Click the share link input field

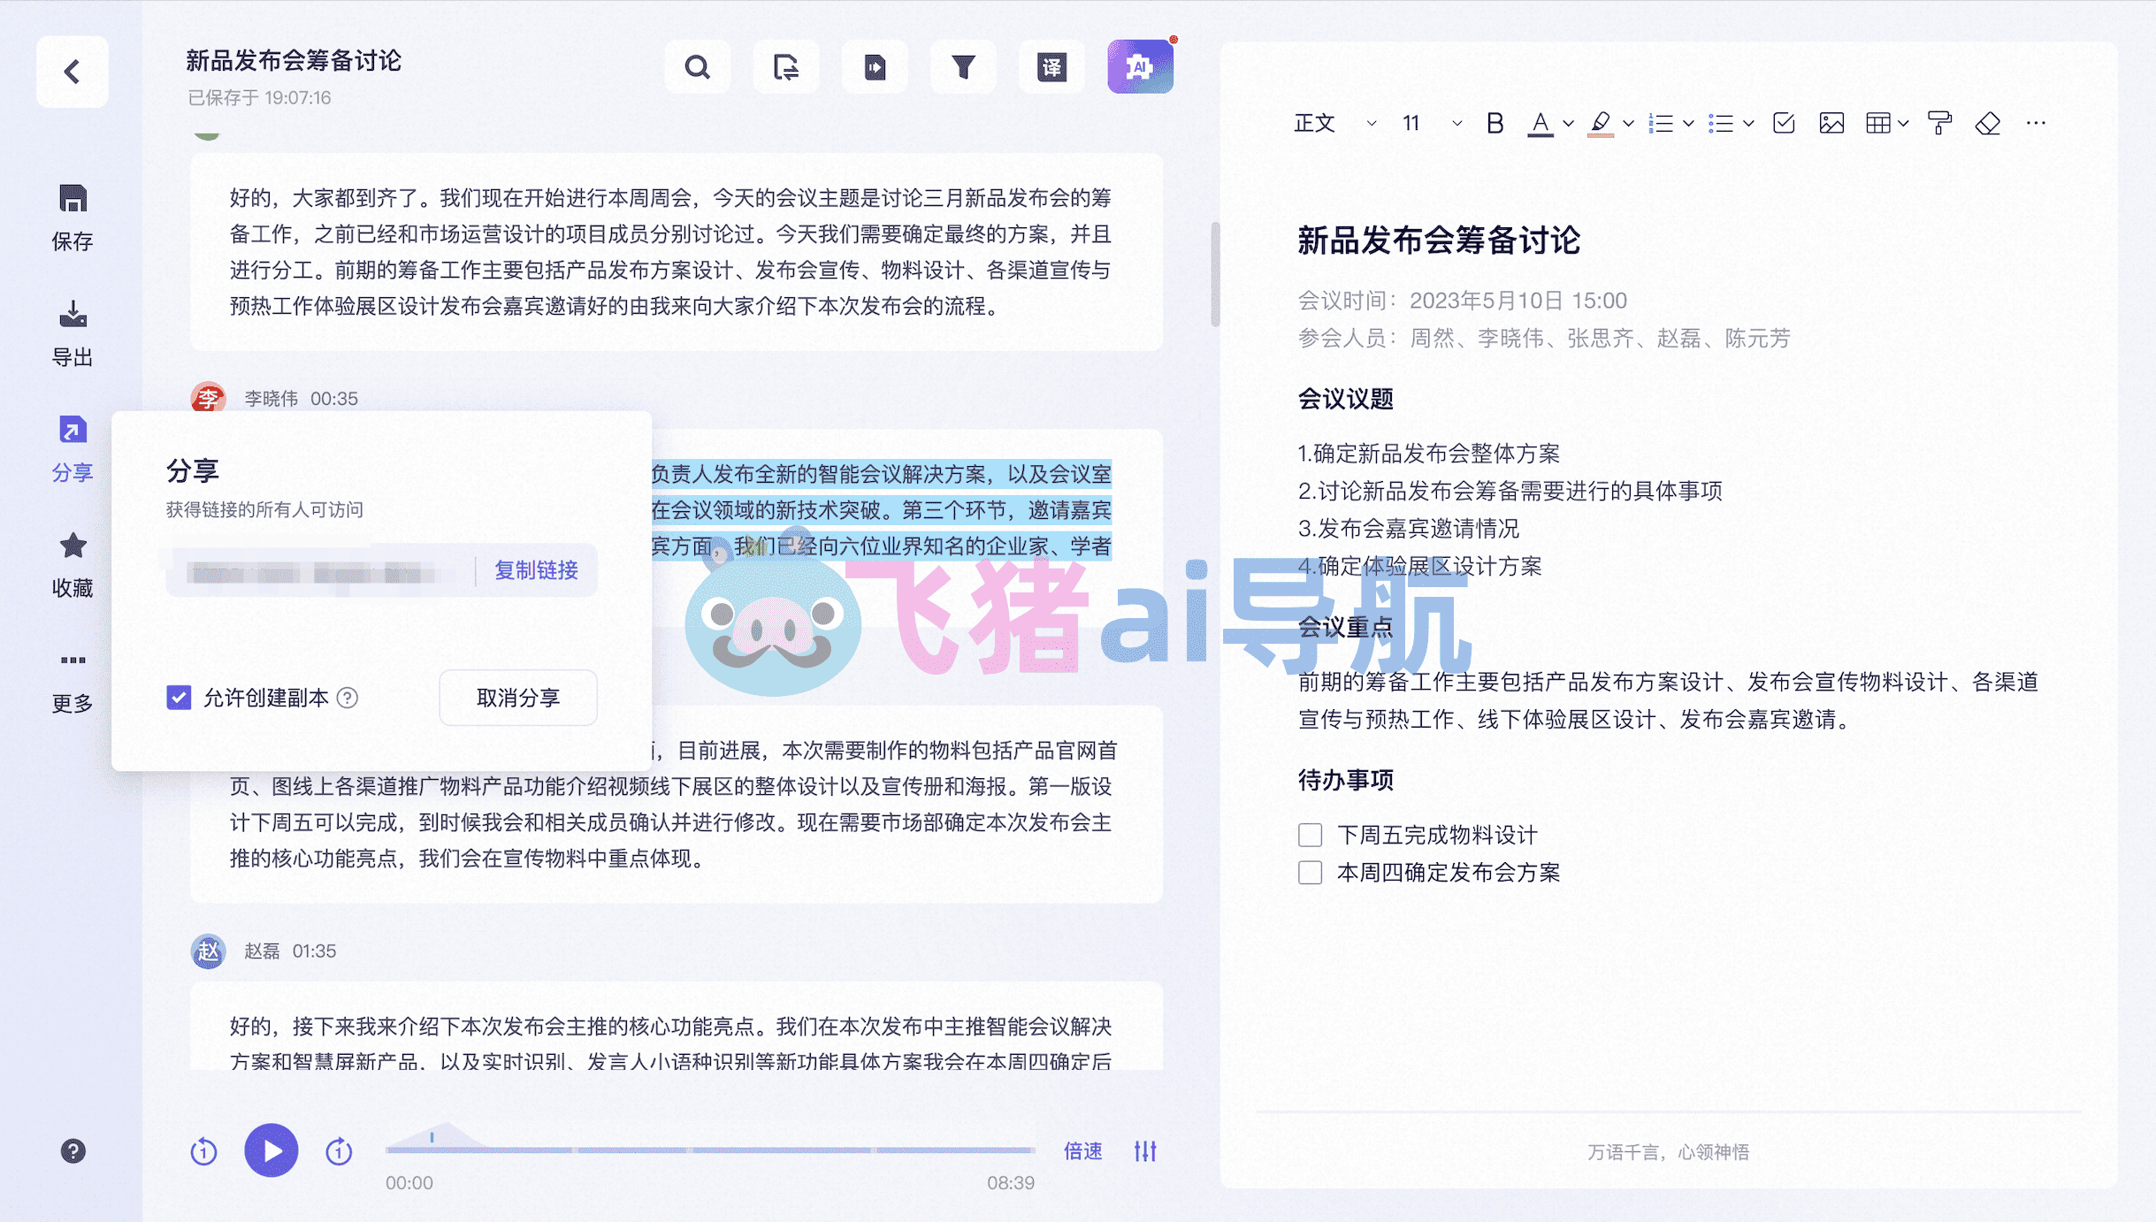point(318,571)
